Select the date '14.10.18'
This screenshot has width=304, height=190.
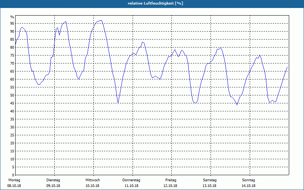coord(249,186)
